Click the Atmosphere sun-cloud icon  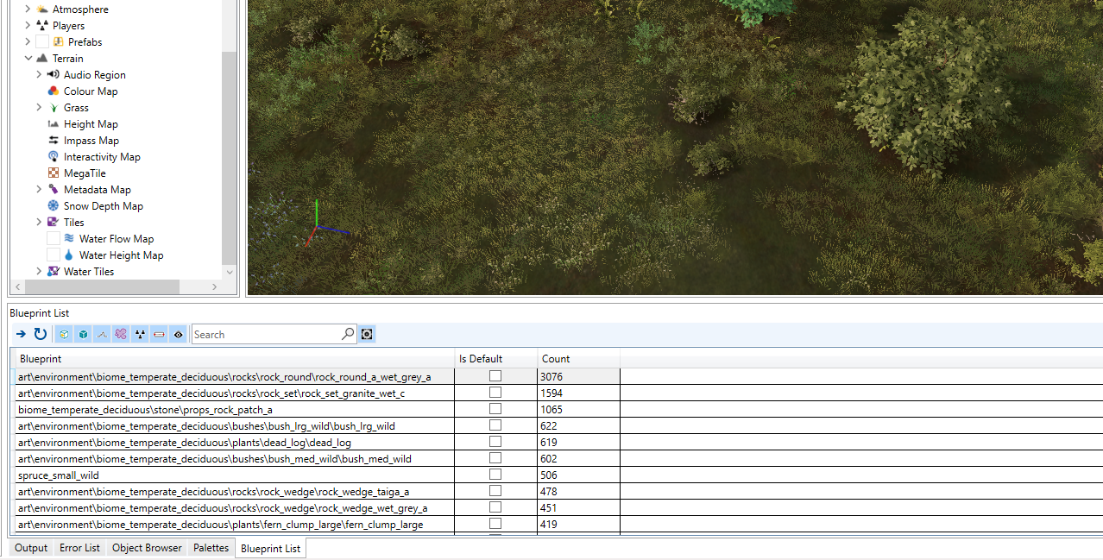tap(41, 9)
